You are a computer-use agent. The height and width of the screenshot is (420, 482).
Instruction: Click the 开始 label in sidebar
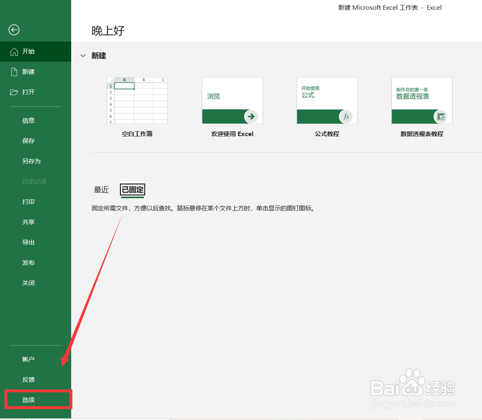[28, 52]
